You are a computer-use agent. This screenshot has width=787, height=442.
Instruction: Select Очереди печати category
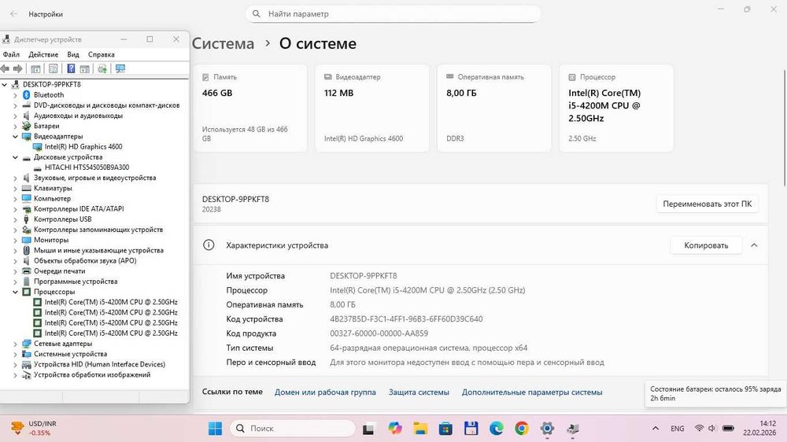(x=59, y=271)
